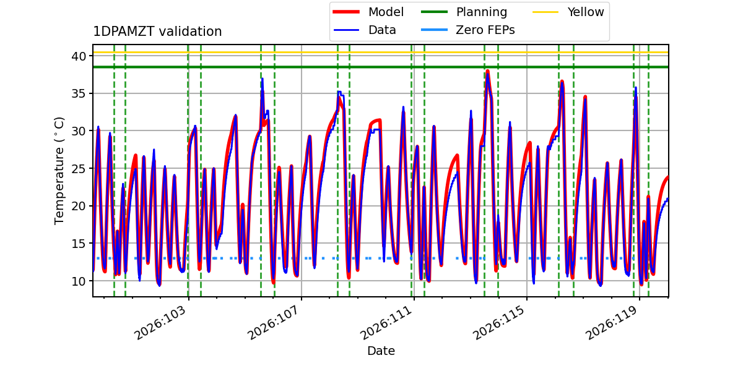Click the y-axis tick label 15
The width and height of the screenshot is (743, 371).
(x=79, y=244)
